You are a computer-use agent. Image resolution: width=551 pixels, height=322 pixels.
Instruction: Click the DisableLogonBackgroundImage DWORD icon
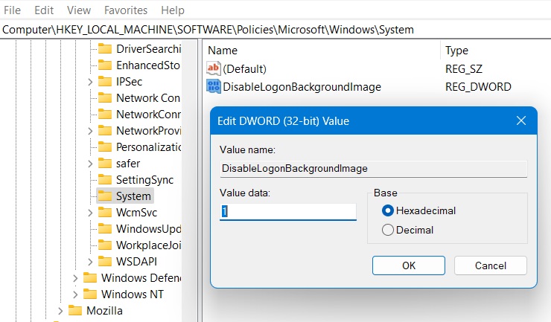[213, 86]
